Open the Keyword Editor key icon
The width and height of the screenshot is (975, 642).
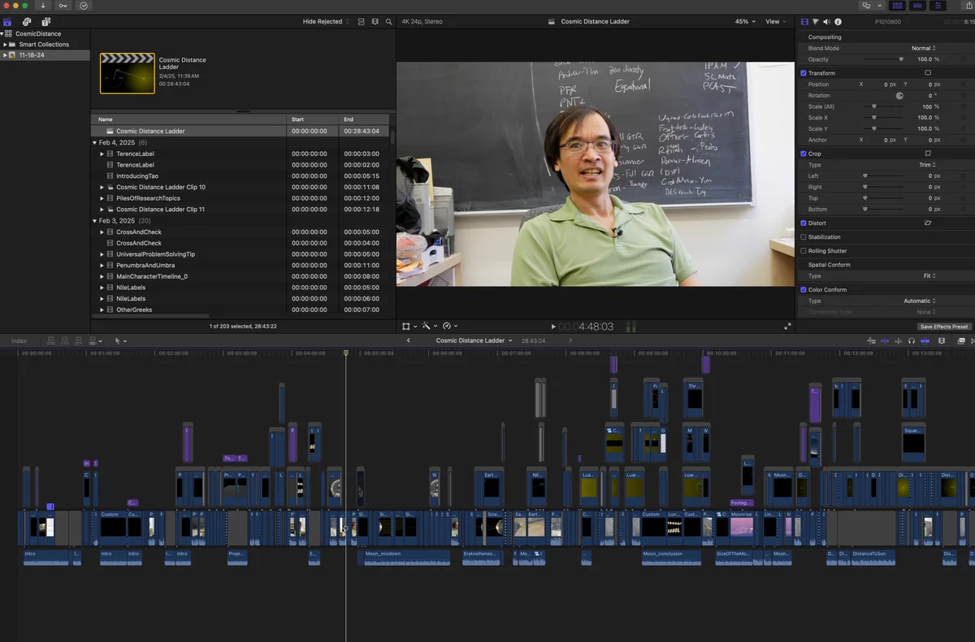(63, 6)
